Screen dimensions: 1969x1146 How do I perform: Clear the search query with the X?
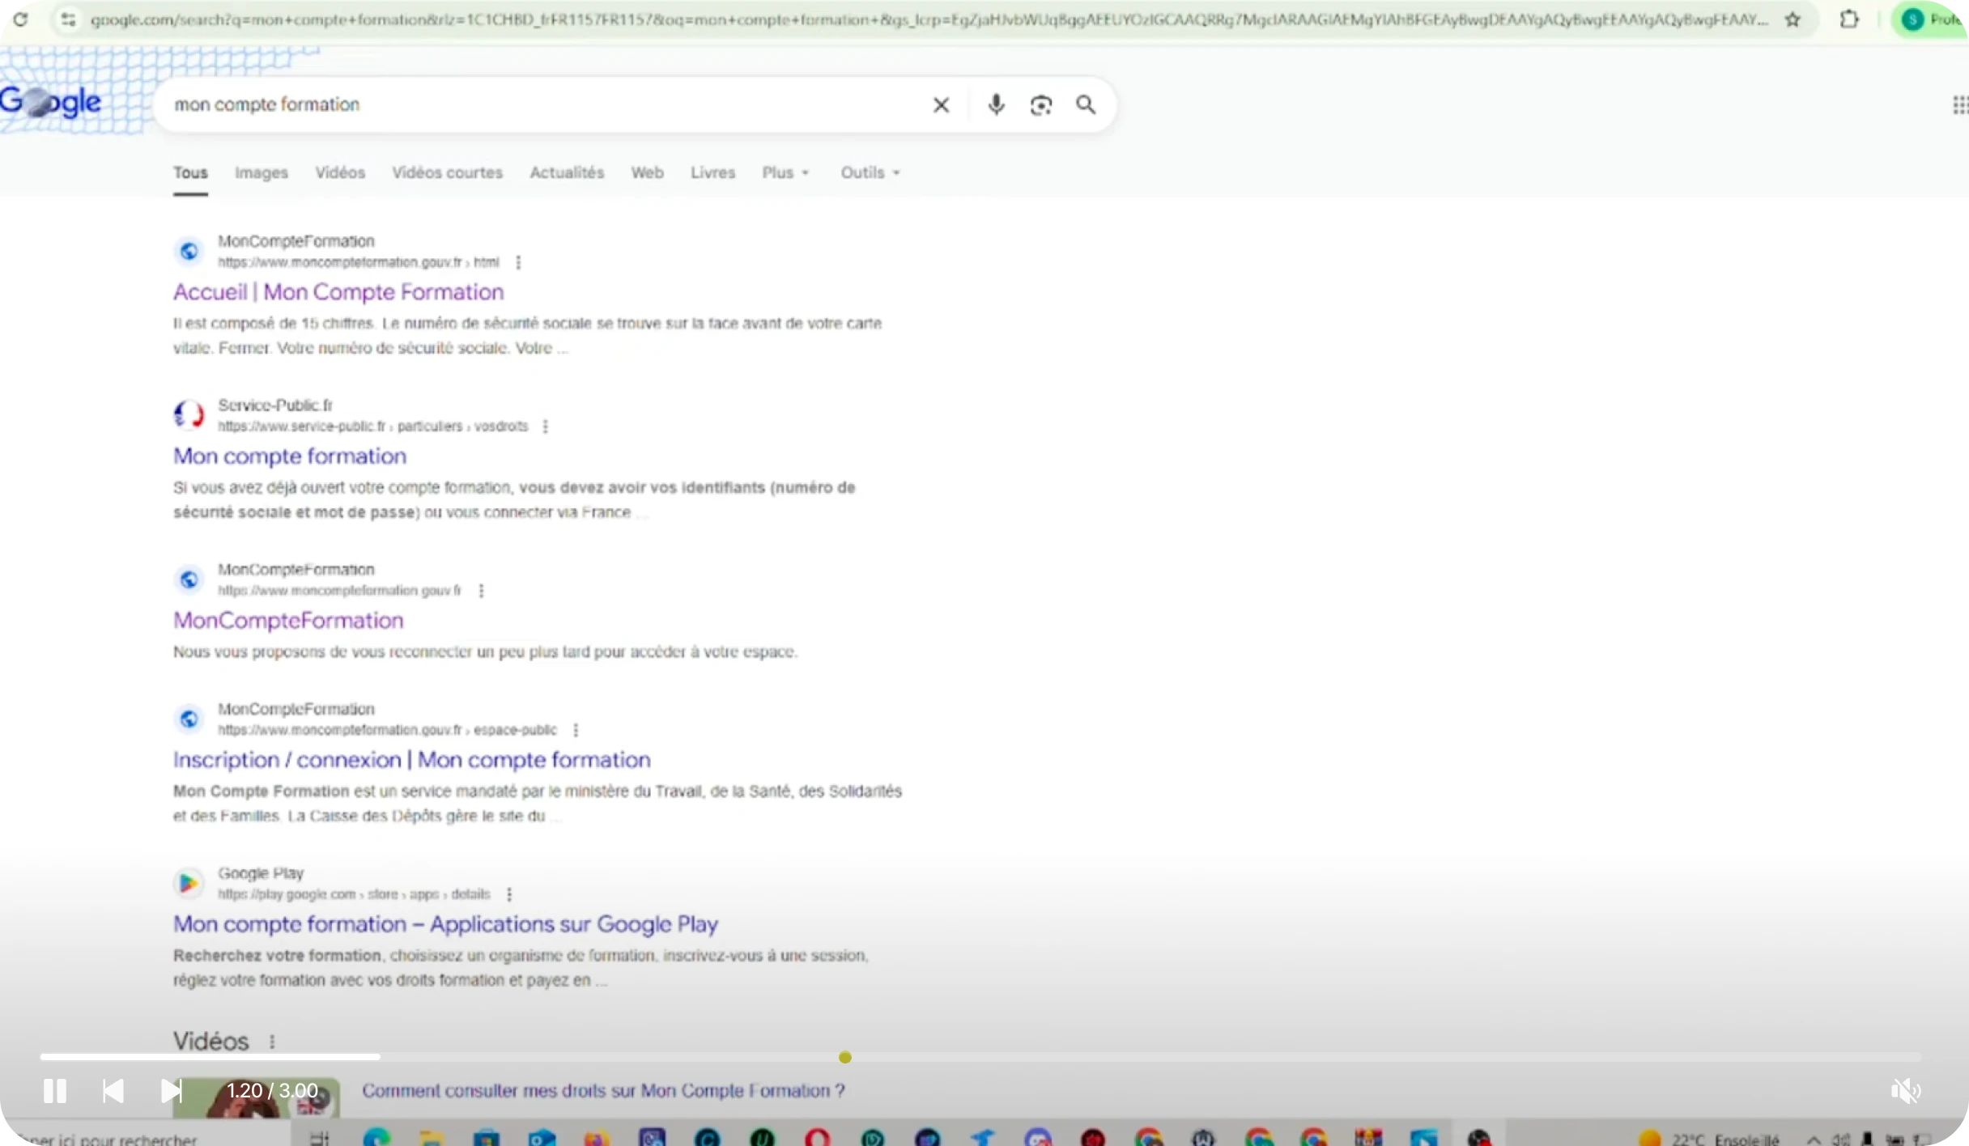[x=941, y=105]
